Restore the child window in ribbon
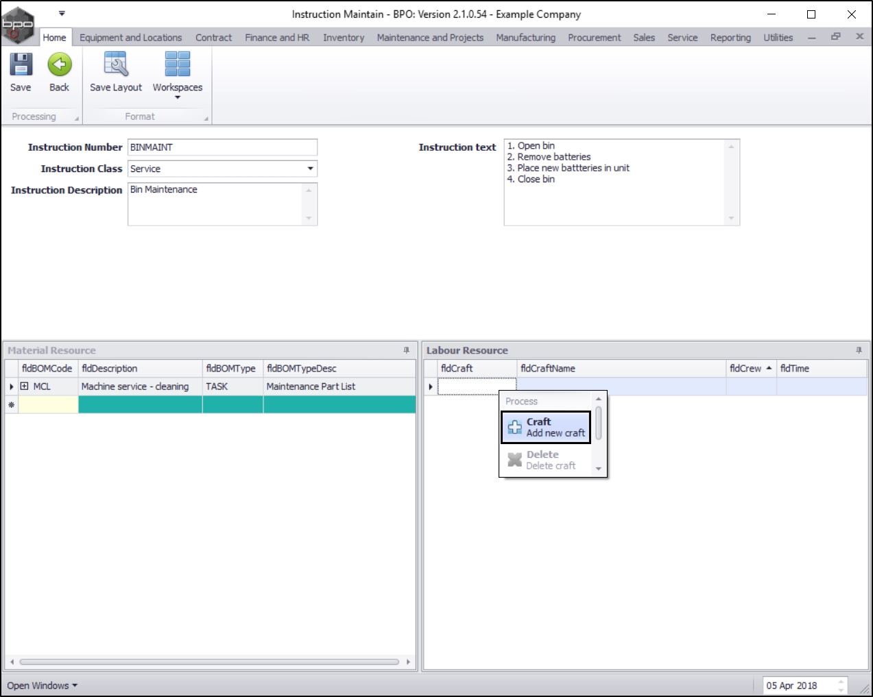The height and width of the screenshot is (697, 873). tap(835, 37)
